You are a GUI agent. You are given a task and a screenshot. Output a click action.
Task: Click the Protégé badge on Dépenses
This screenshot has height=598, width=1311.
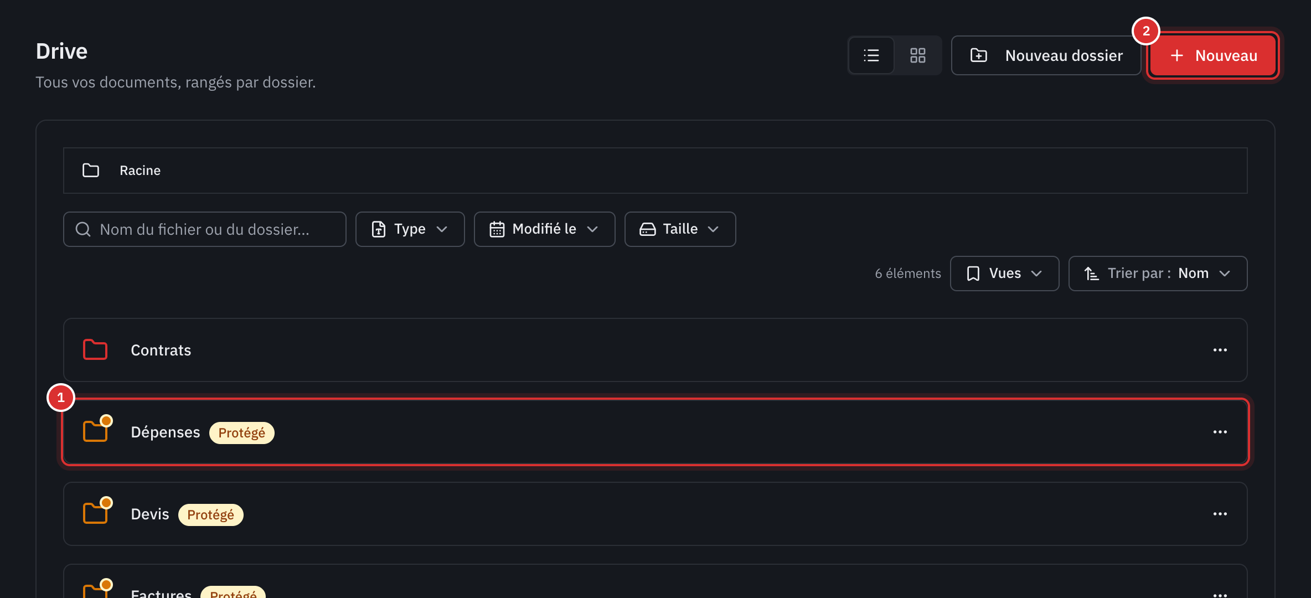(242, 432)
